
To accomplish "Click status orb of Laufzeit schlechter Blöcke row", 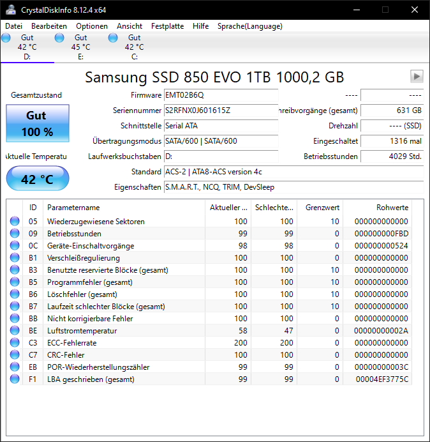I will 15,306.
